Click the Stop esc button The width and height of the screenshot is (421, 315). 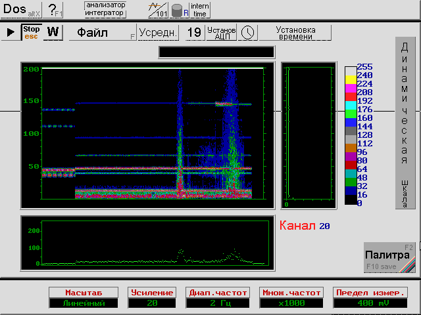point(31,32)
